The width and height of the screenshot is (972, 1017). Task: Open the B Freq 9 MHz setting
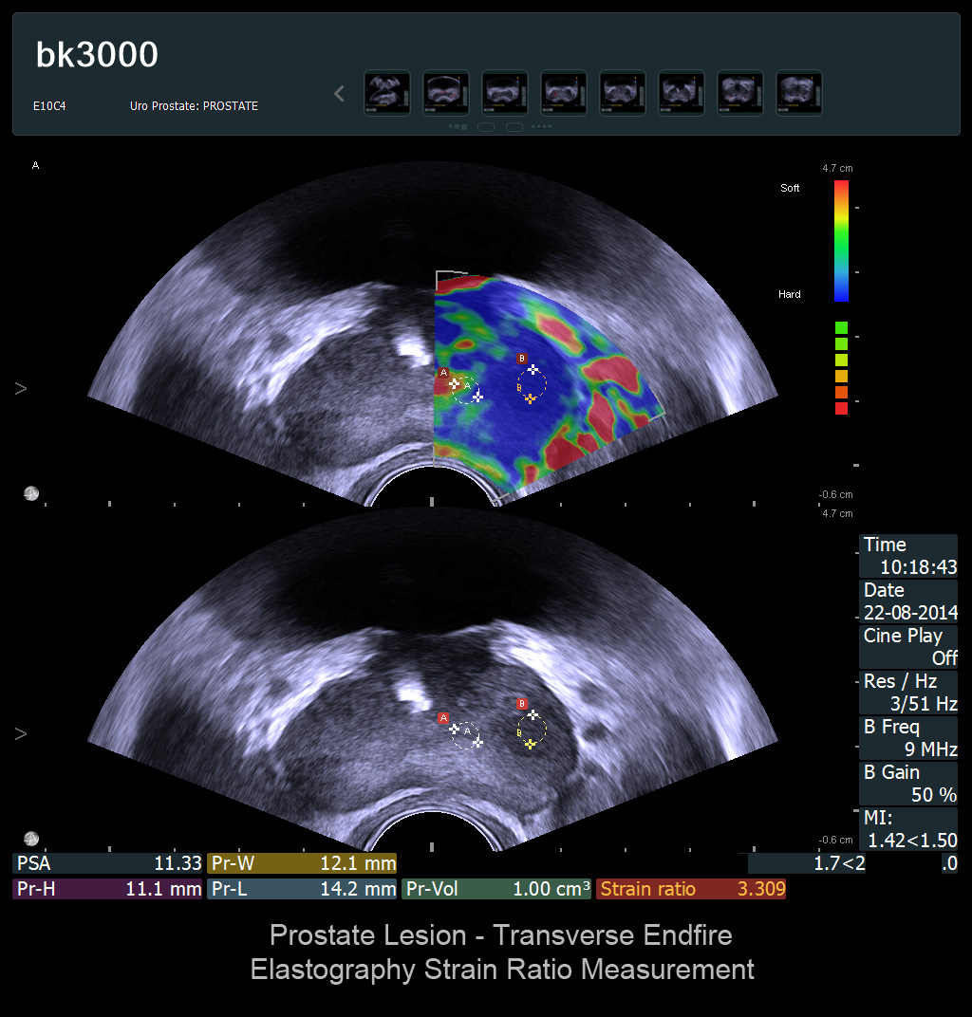point(909,738)
